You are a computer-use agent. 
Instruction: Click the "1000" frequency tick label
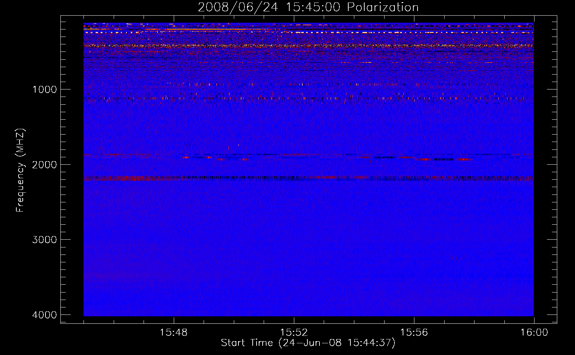click(44, 89)
